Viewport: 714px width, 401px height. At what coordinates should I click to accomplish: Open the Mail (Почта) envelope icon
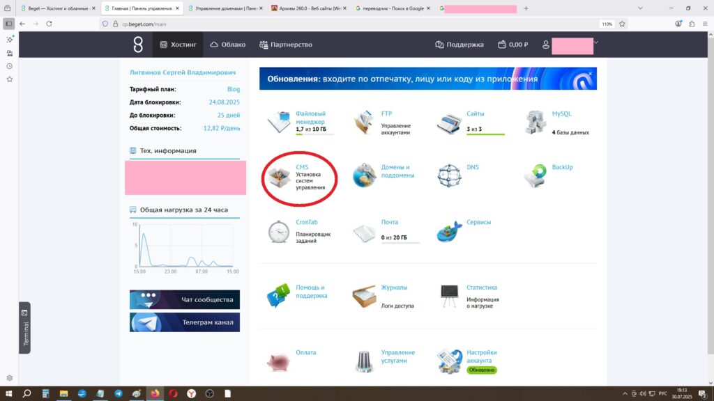364,233
